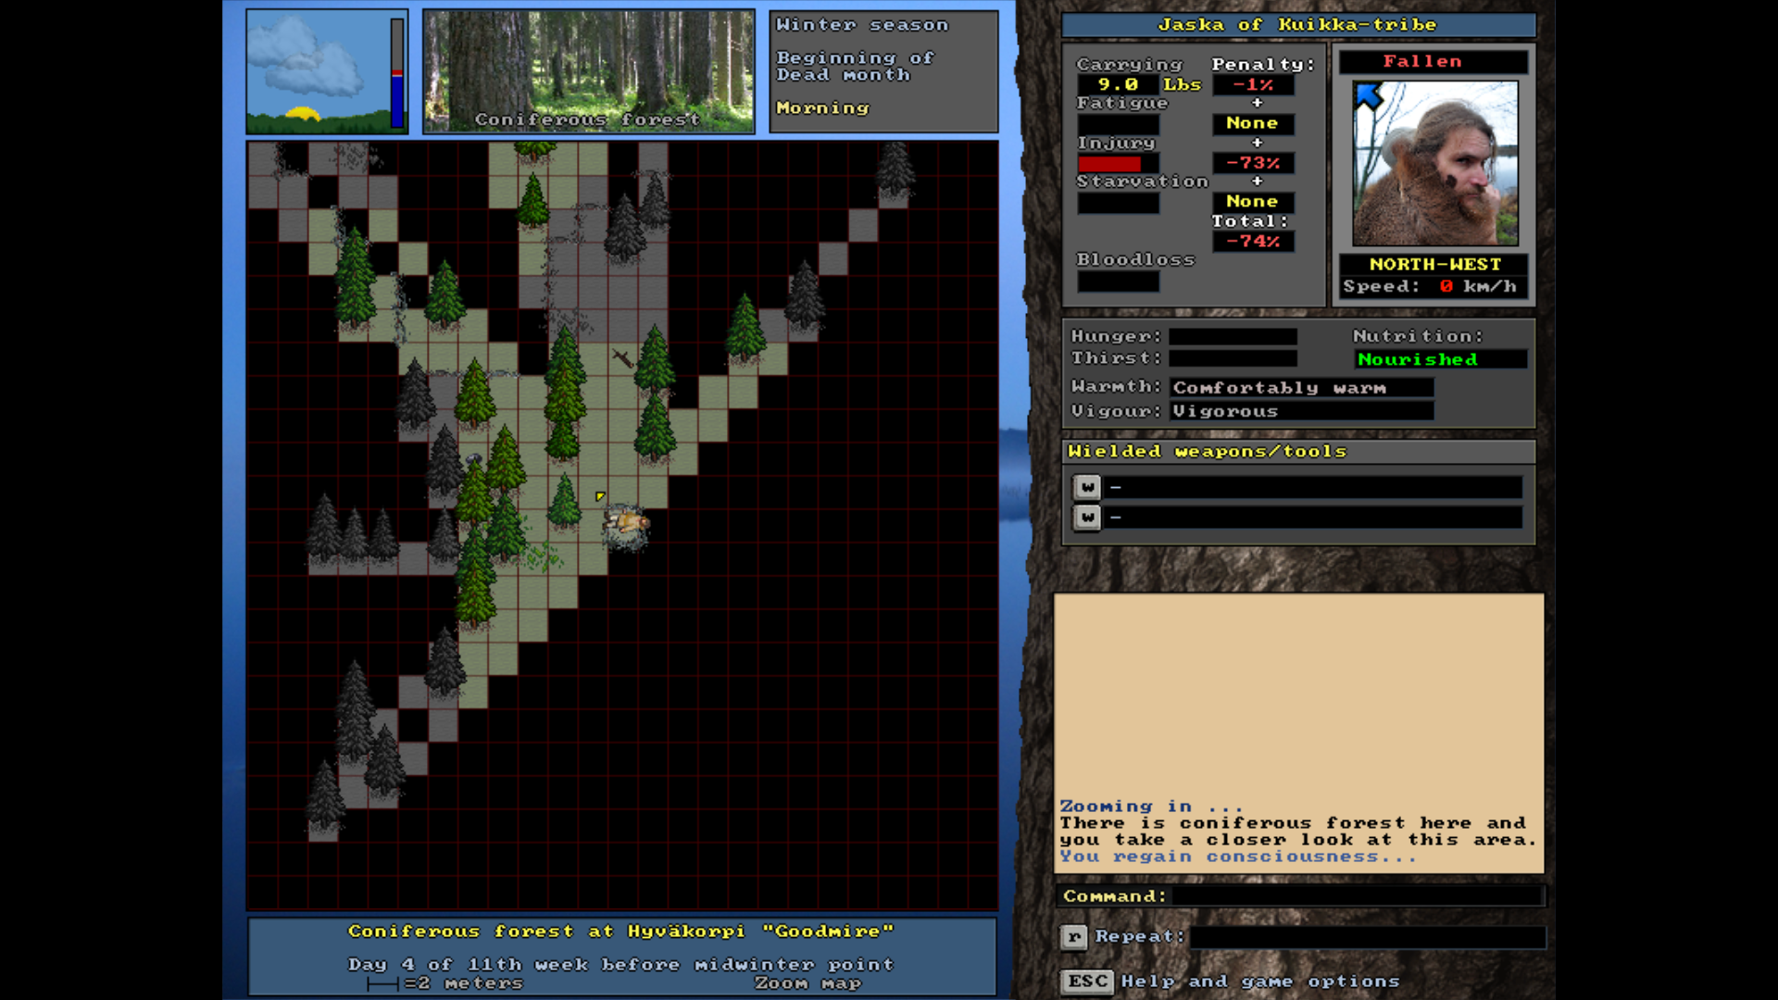The width and height of the screenshot is (1778, 1000).
Task: Click the Repeat input field
Action: tap(1366, 937)
